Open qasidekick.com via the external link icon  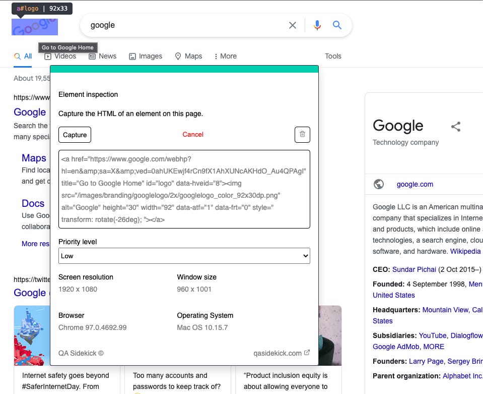[x=307, y=353]
